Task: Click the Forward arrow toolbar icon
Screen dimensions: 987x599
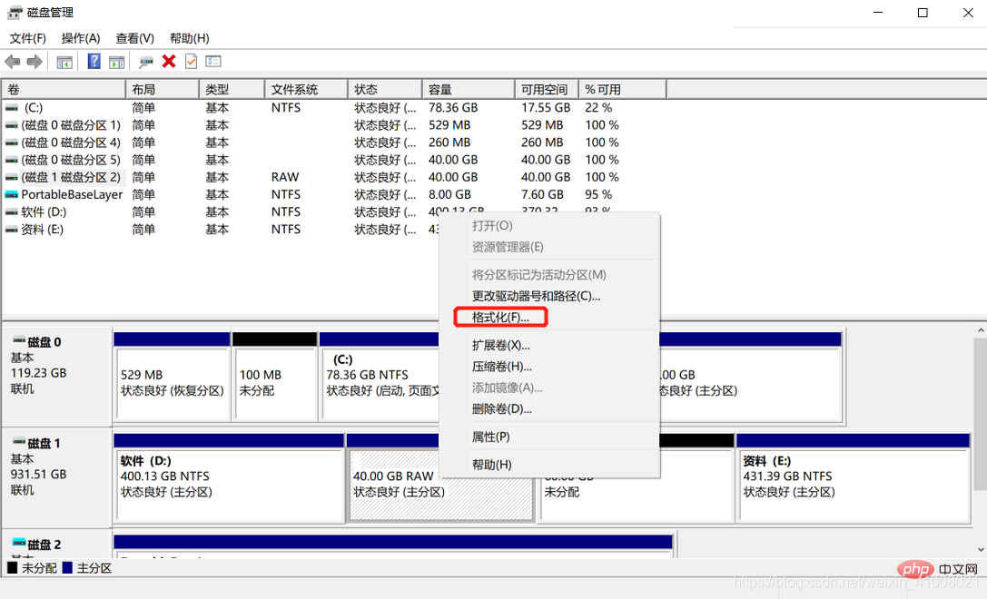Action: pyautogui.click(x=35, y=62)
